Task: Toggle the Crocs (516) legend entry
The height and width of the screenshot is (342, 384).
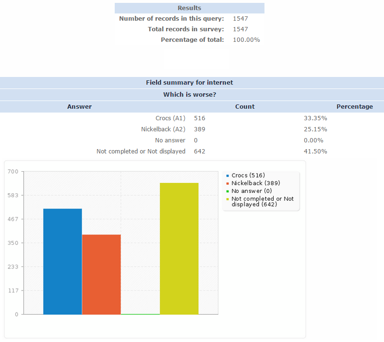Action: [247, 175]
